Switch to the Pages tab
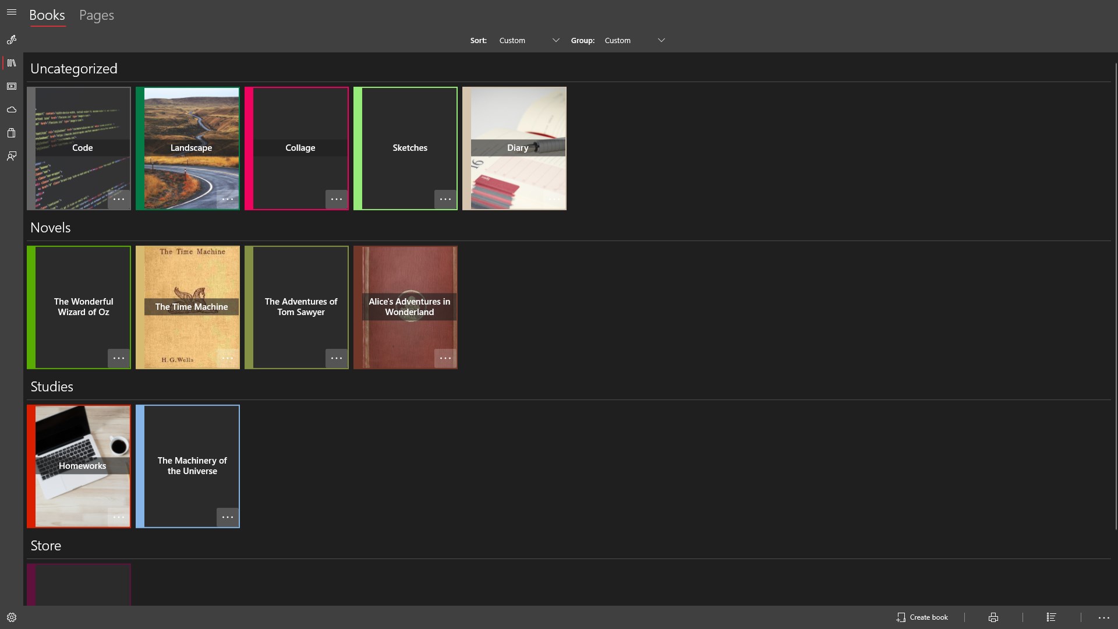This screenshot has height=629, width=1118. [x=96, y=16]
